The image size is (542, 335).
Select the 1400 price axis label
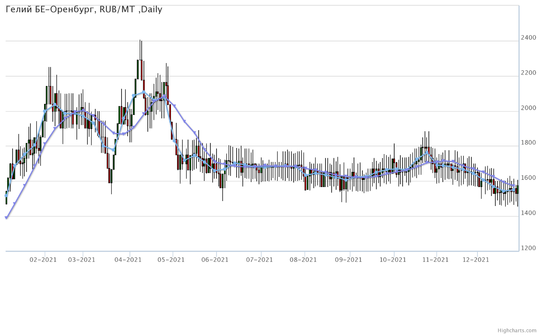pos(529,213)
